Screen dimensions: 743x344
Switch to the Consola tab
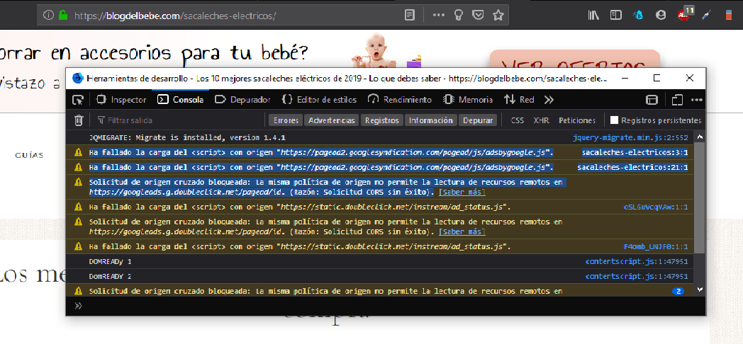pos(181,100)
